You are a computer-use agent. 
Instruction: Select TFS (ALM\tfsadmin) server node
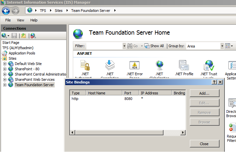pyautogui.click(x=18, y=48)
